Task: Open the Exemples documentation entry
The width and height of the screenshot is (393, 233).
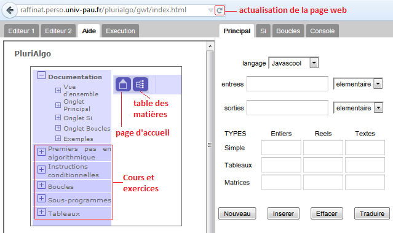Action: (78, 139)
